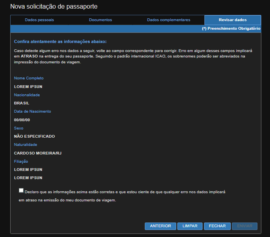Click the disabled ENVIAR button
The width and height of the screenshot is (270, 237).
[x=244, y=226]
